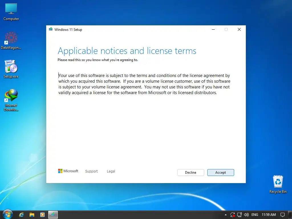Decline the license terms
This screenshot has width=292, height=219.
(x=191, y=173)
